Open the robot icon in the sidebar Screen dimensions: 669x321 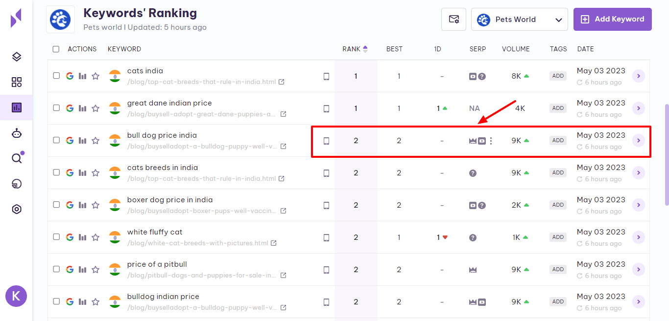coord(17,133)
